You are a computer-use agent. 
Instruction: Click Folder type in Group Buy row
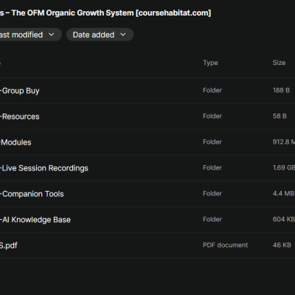212,90
